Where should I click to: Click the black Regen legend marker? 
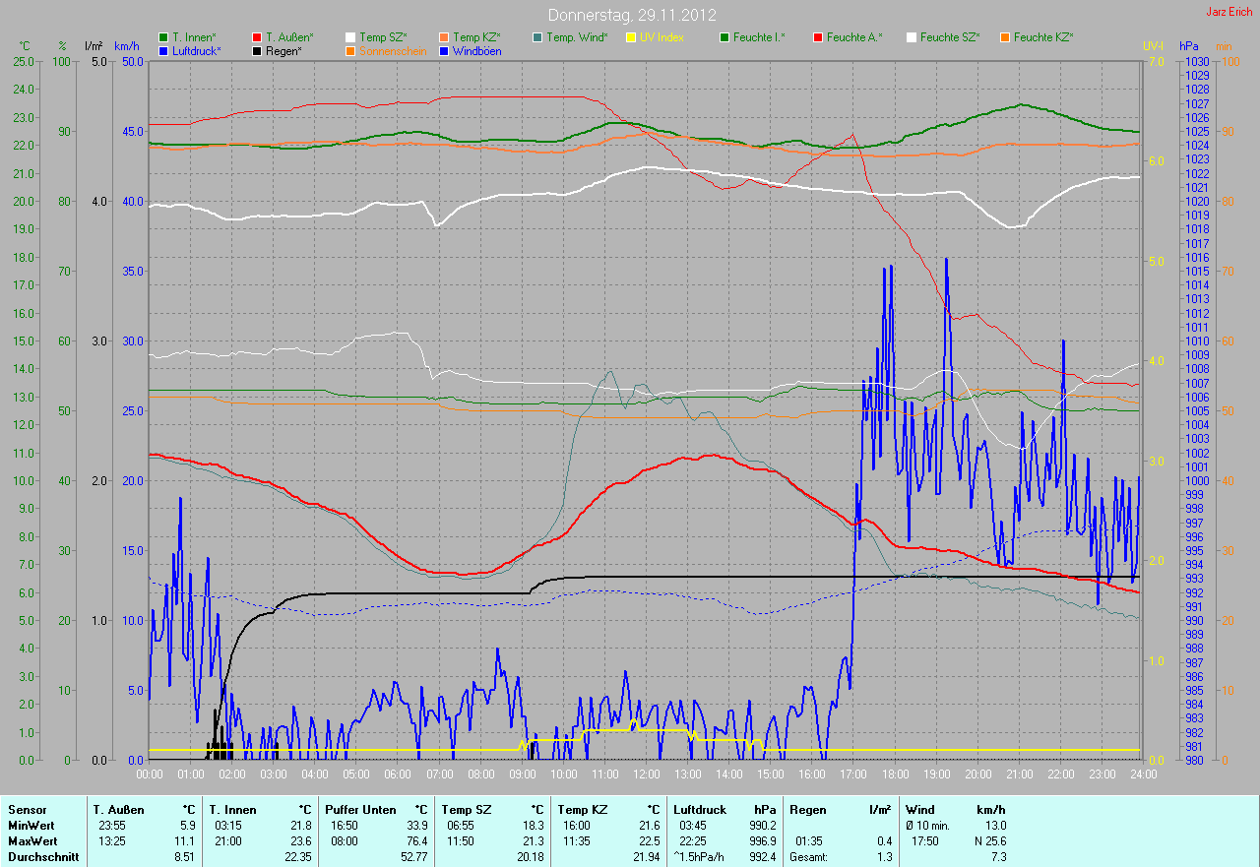click(257, 50)
